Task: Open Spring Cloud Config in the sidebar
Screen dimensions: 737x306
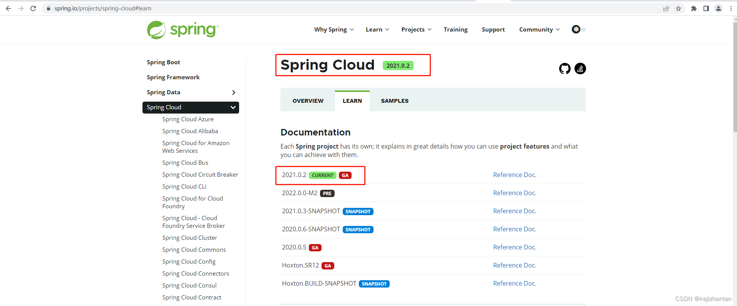Action: pyautogui.click(x=189, y=262)
